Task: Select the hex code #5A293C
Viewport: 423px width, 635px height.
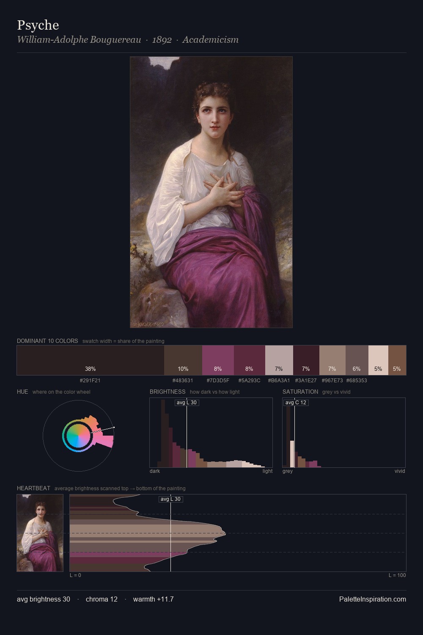Action: (249, 381)
